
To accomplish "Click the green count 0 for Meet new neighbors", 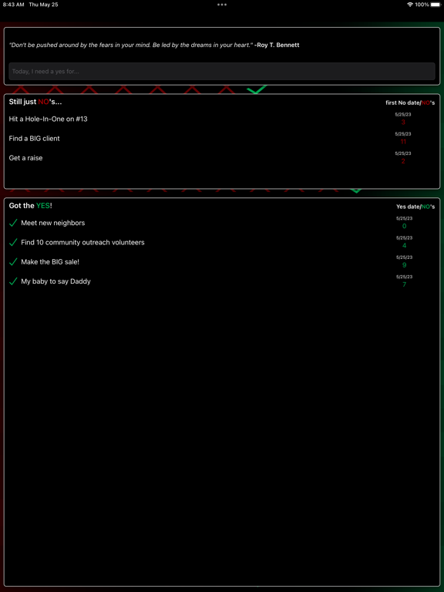I will [x=405, y=226].
